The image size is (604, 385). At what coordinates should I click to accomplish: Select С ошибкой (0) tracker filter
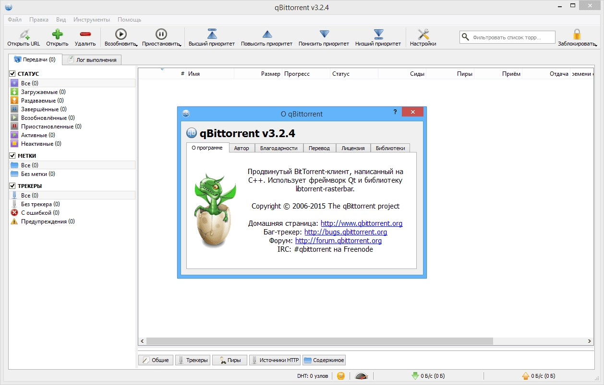click(x=40, y=213)
